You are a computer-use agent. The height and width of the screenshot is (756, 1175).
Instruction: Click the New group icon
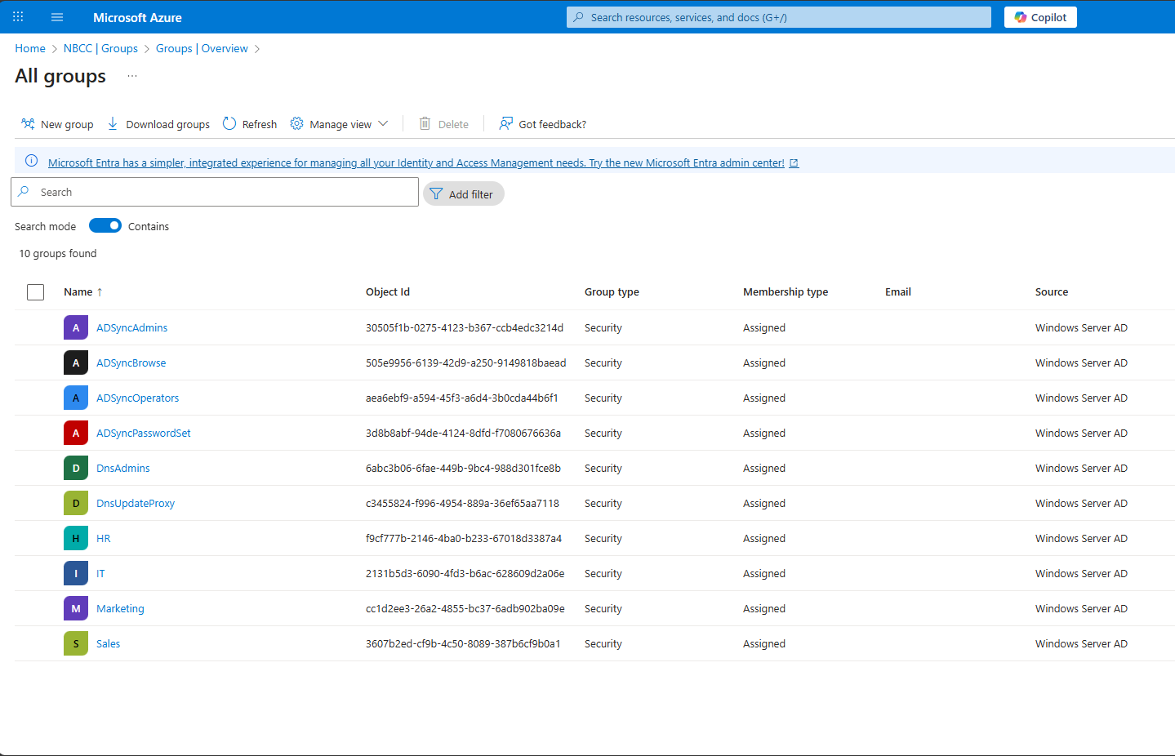coord(28,124)
